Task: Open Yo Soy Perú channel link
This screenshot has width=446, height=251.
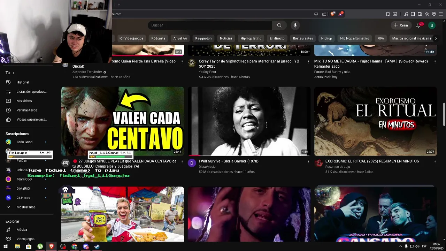Action: point(207,72)
